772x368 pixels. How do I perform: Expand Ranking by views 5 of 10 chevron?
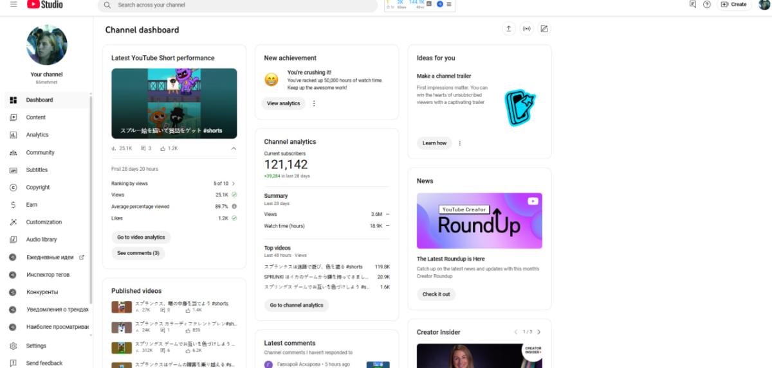pyautogui.click(x=234, y=184)
